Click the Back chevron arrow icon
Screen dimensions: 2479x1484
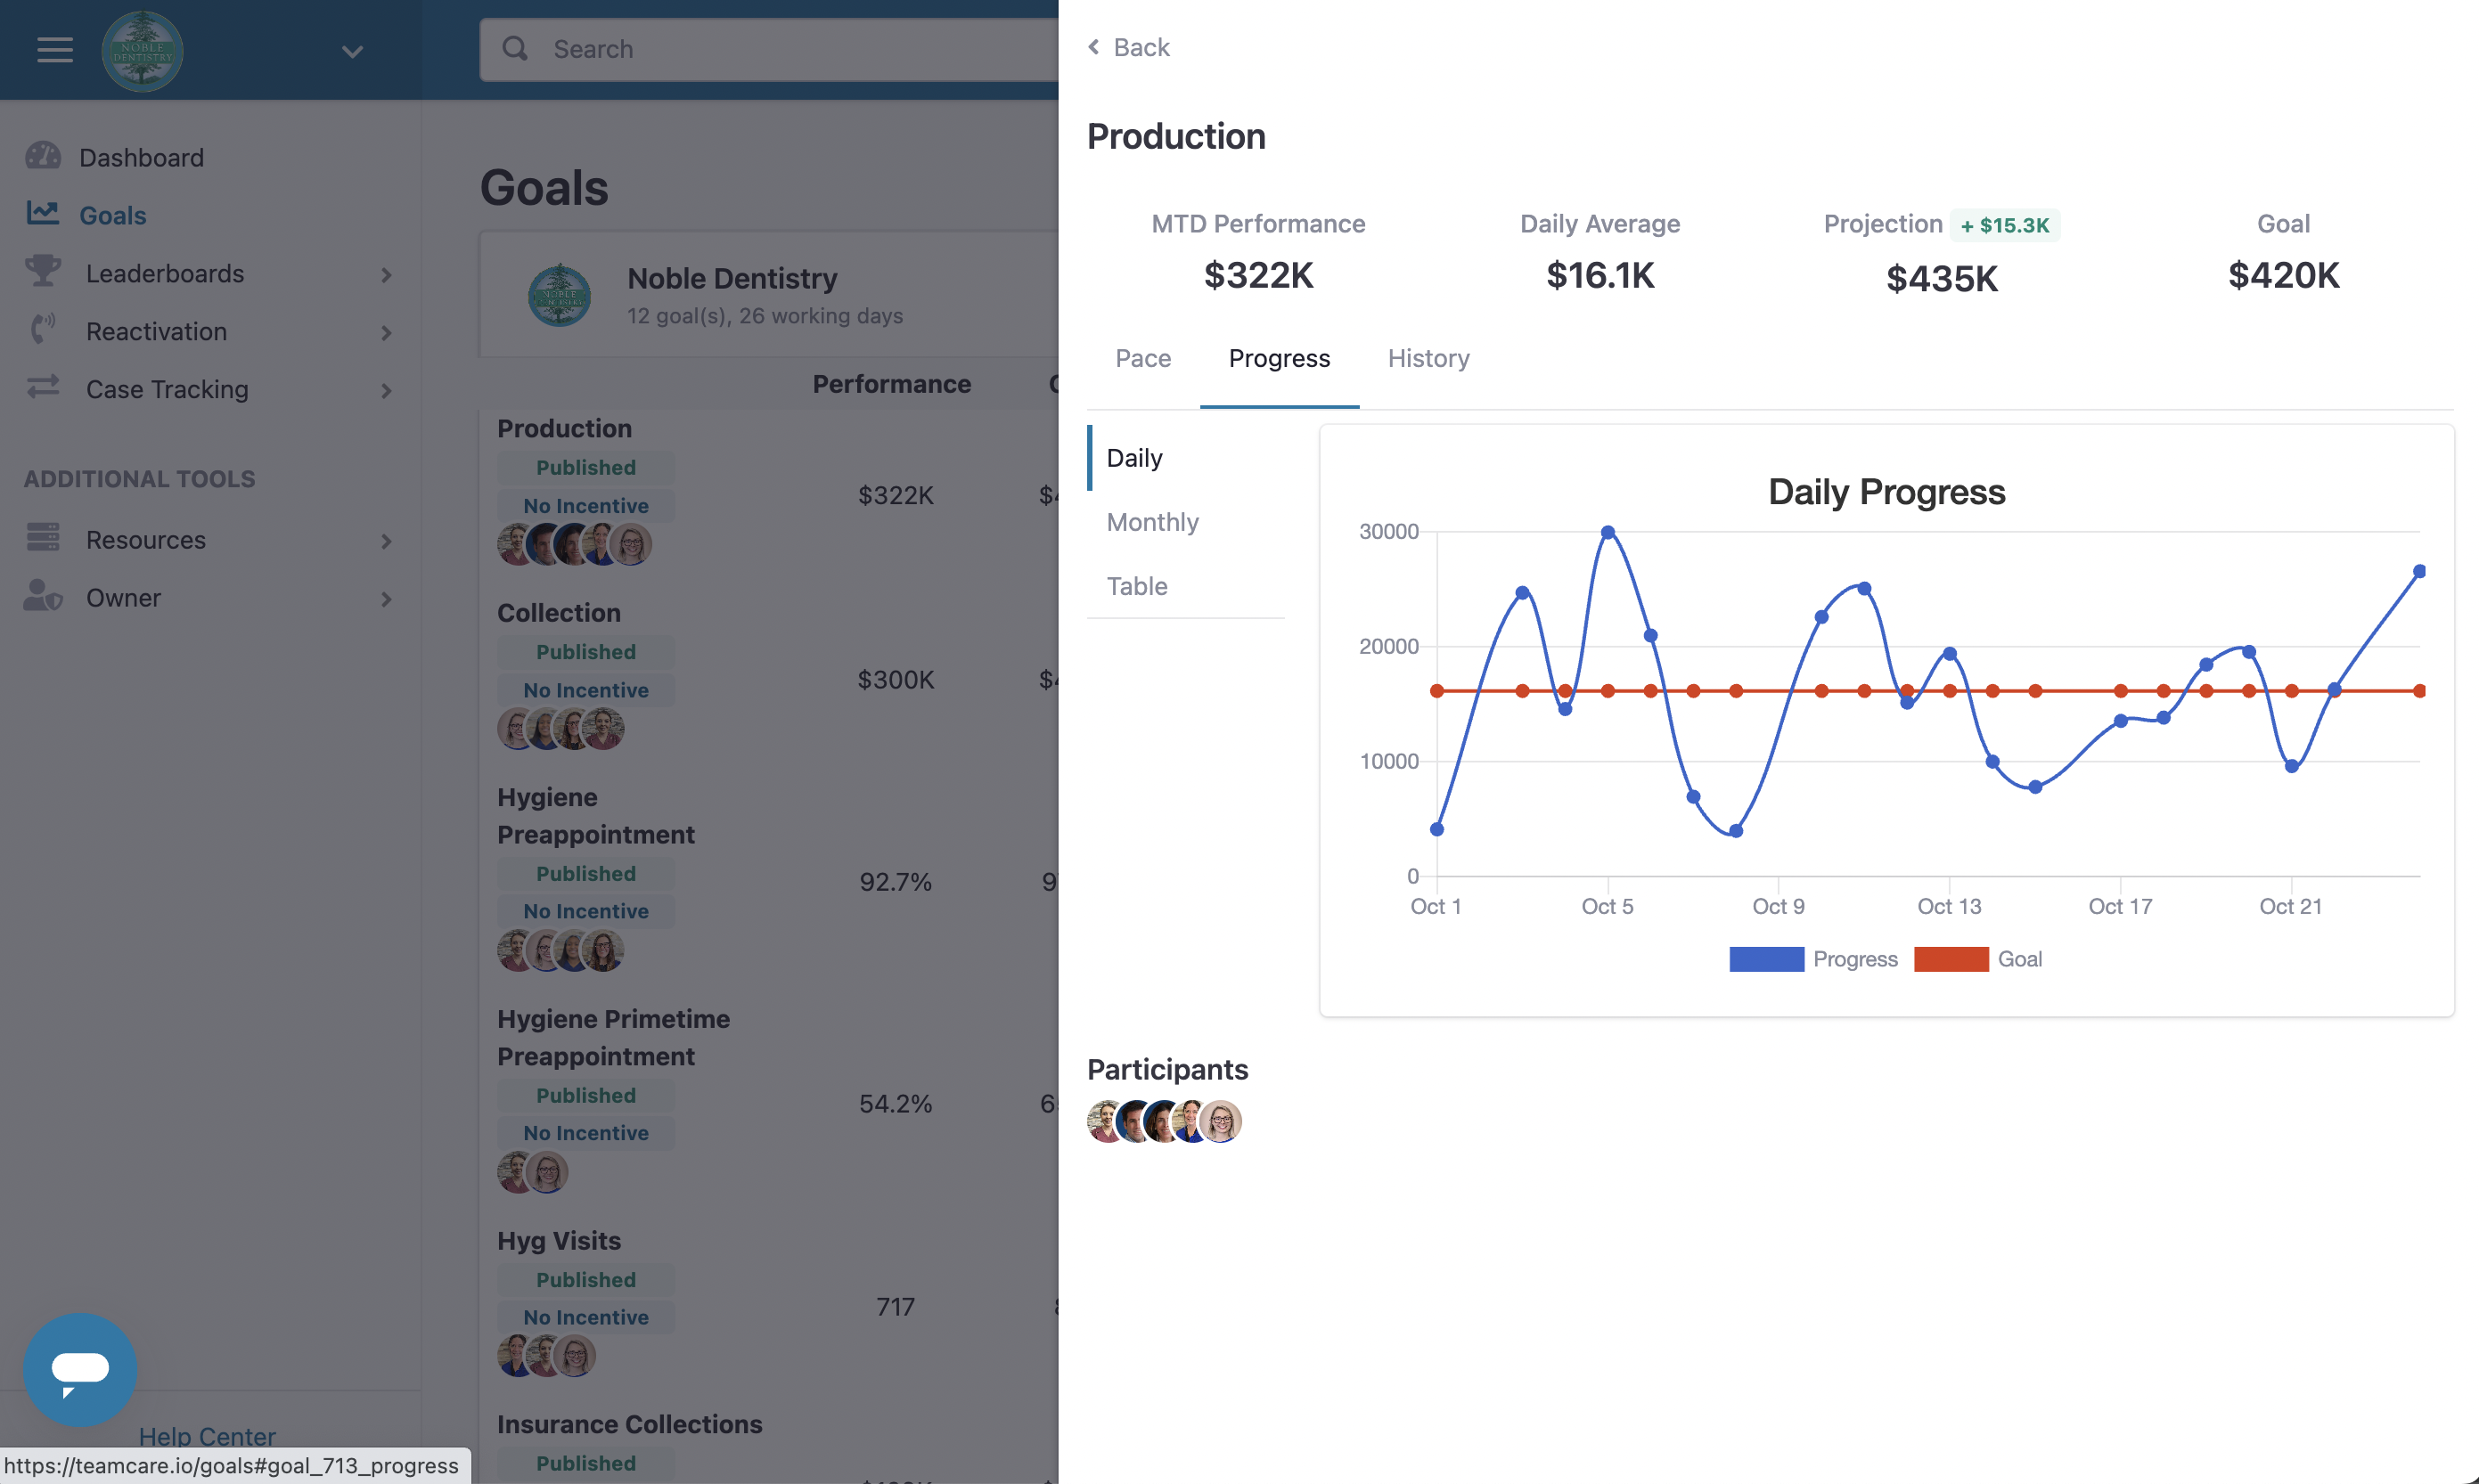(x=1094, y=47)
